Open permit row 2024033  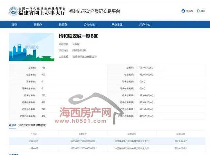[107, 148]
